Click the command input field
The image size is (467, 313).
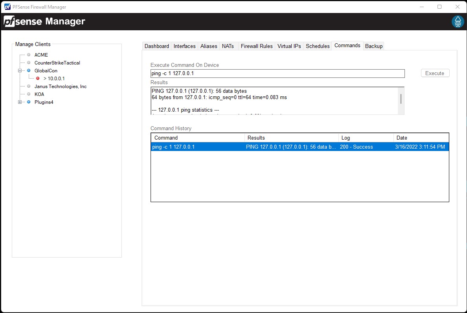click(278, 74)
